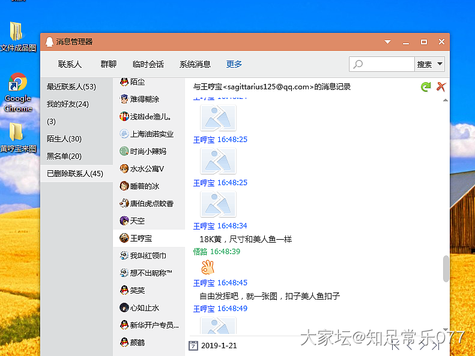Open the 更多 link
Screen dimensions: 475x356
click(x=234, y=64)
